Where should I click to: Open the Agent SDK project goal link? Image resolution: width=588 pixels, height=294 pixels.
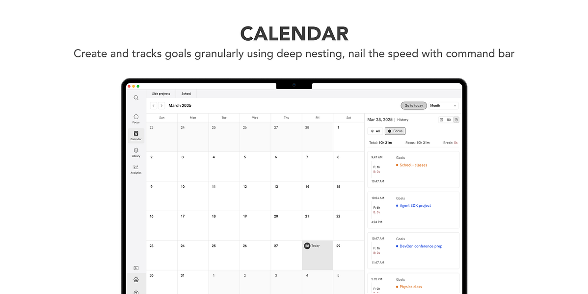[x=415, y=206]
